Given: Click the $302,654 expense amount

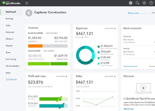Looking at the screenshot, I should 106,52.
